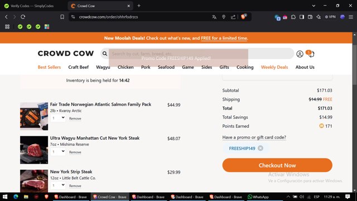Open the browser main menu
The width and height of the screenshot is (357, 201).
[351, 17]
